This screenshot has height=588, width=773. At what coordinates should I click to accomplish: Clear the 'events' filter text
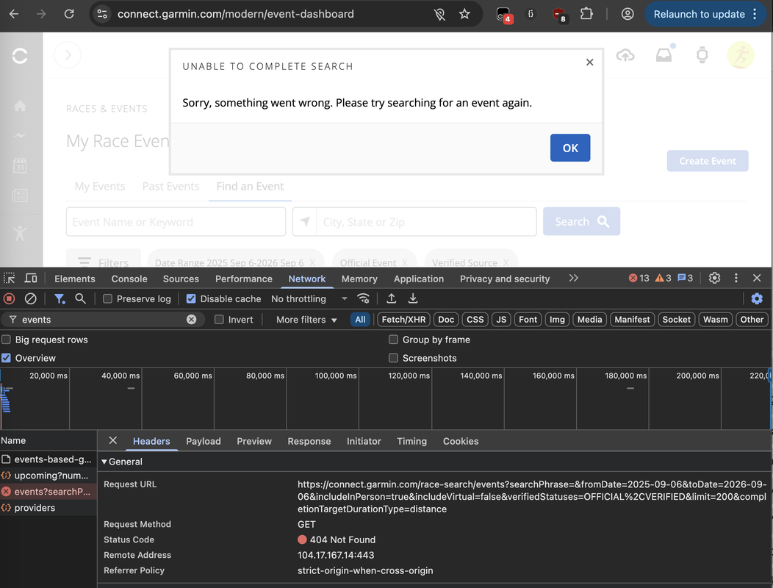tap(191, 320)
